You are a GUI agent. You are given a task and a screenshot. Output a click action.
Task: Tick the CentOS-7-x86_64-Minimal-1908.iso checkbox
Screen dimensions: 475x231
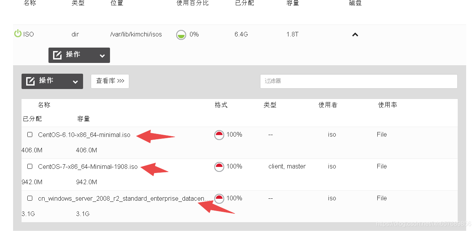(30, 167)
